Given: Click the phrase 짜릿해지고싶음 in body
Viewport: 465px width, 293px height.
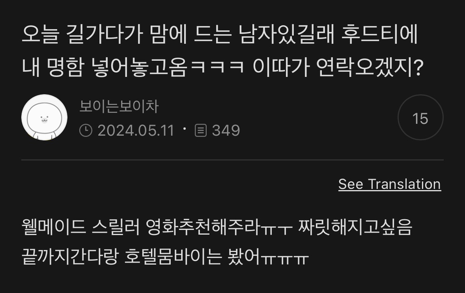Looking at the screenshot, I should click(355, 227).
